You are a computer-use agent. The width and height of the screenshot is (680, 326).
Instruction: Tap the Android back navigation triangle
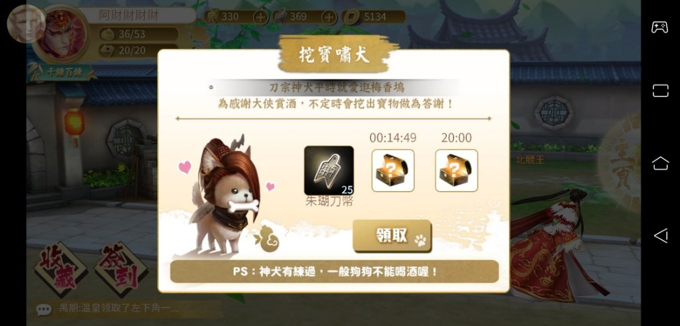click(x=660, y=235)
